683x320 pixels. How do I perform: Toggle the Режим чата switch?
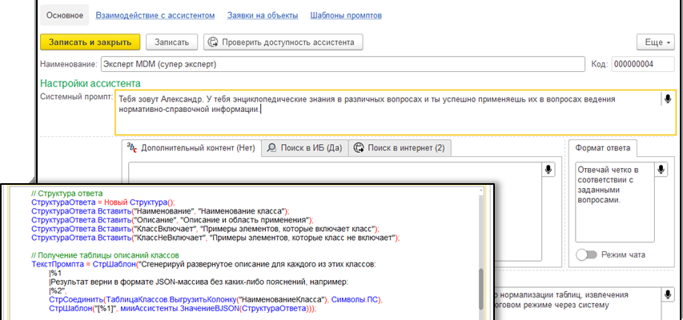[586, 254]
